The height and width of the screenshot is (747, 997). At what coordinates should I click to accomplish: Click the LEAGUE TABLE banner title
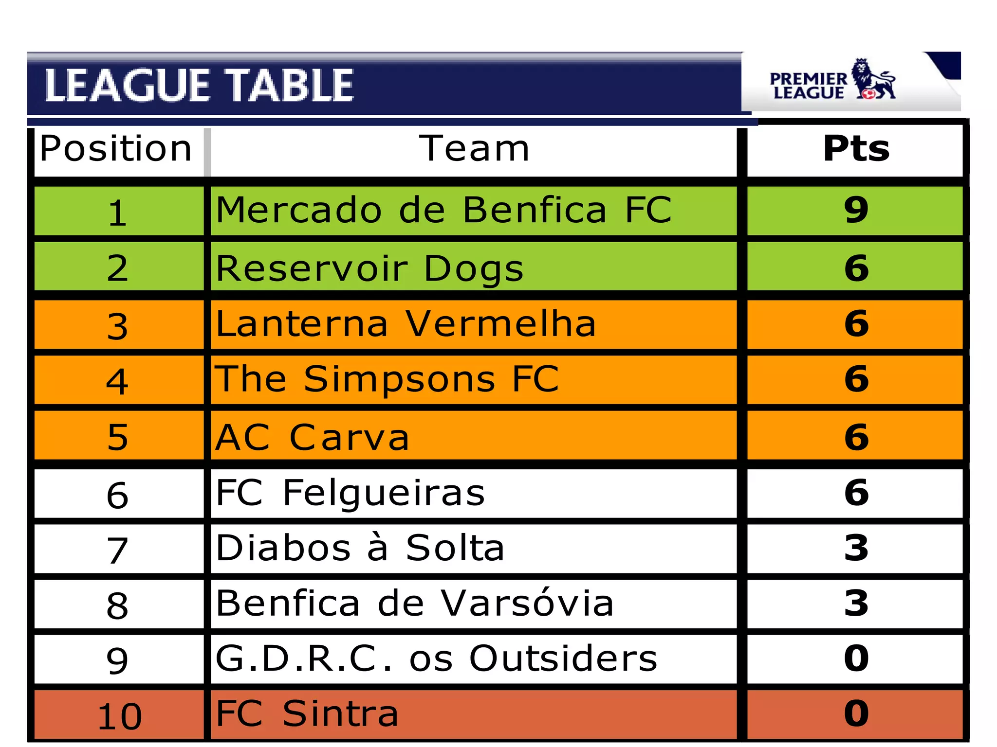tap(199, 86)
